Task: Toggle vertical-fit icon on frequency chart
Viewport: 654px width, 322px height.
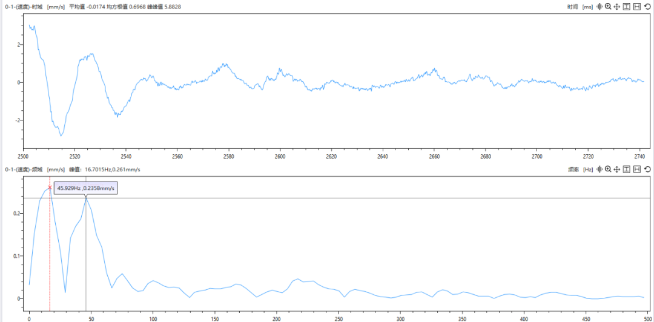Action: point(627,169)
